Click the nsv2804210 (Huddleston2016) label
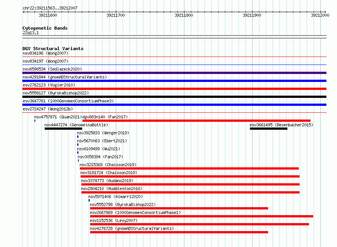This screenshot has height=247, width=337. click(x=112, y=189)
